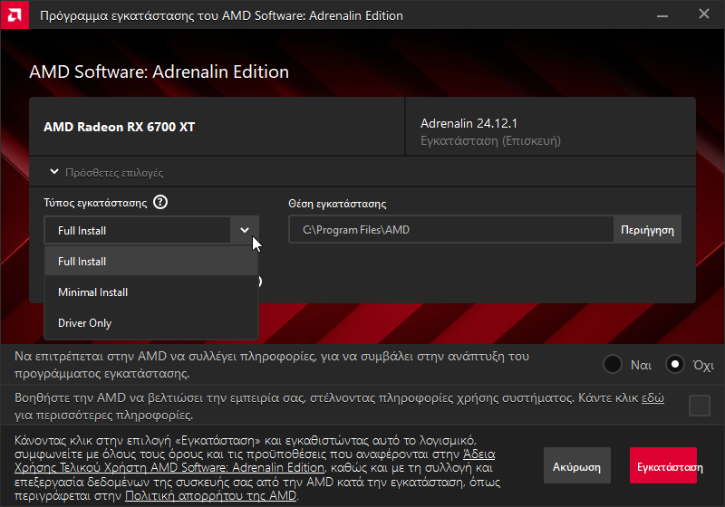The image size is (725, 507).
Task: Click the red Εγκατάσταση button
Action: pyautogui.click(x=663, y=465)
